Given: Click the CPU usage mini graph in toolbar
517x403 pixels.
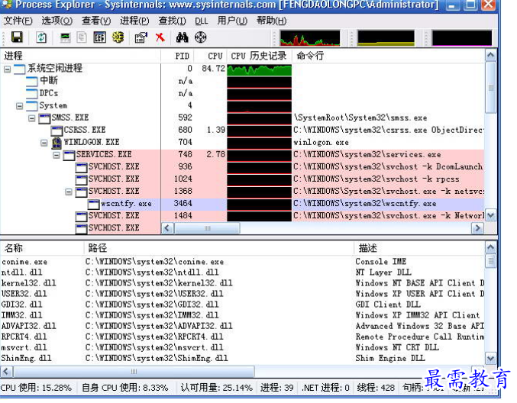Looking at the screenshot, I should tap(309, 37).
